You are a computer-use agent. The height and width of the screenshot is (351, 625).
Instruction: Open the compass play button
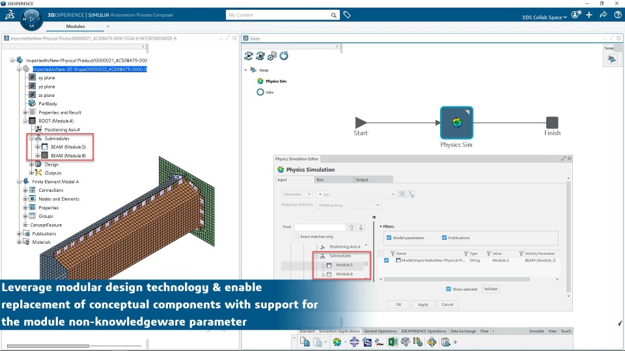coord(31,19)
